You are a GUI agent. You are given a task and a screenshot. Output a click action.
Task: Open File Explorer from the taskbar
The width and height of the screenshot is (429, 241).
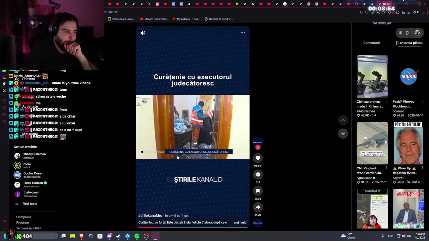[x=72, y=236]
